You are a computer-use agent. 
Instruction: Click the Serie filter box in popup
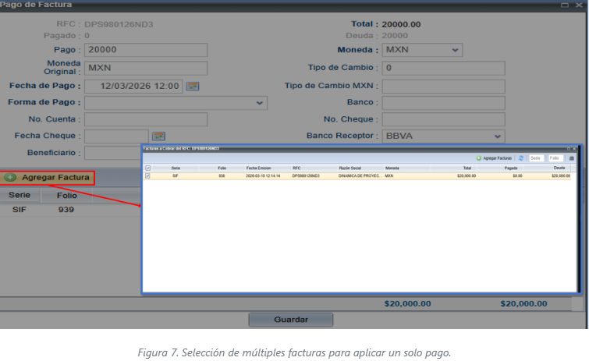(x=536, y=158)
